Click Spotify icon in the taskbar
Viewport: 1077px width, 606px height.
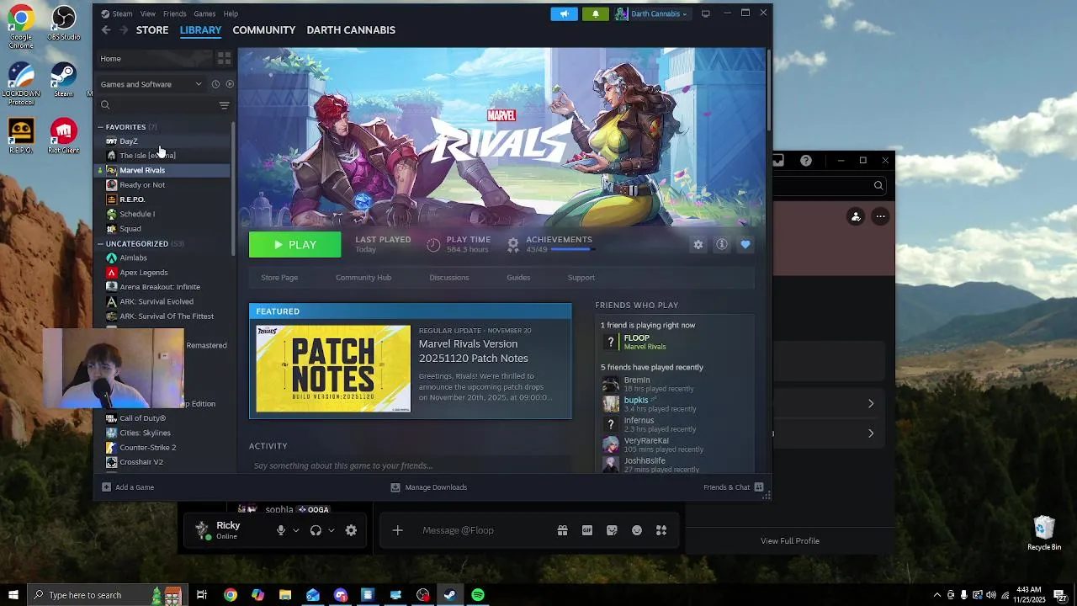pyautogui.click(x=478, y=595)
